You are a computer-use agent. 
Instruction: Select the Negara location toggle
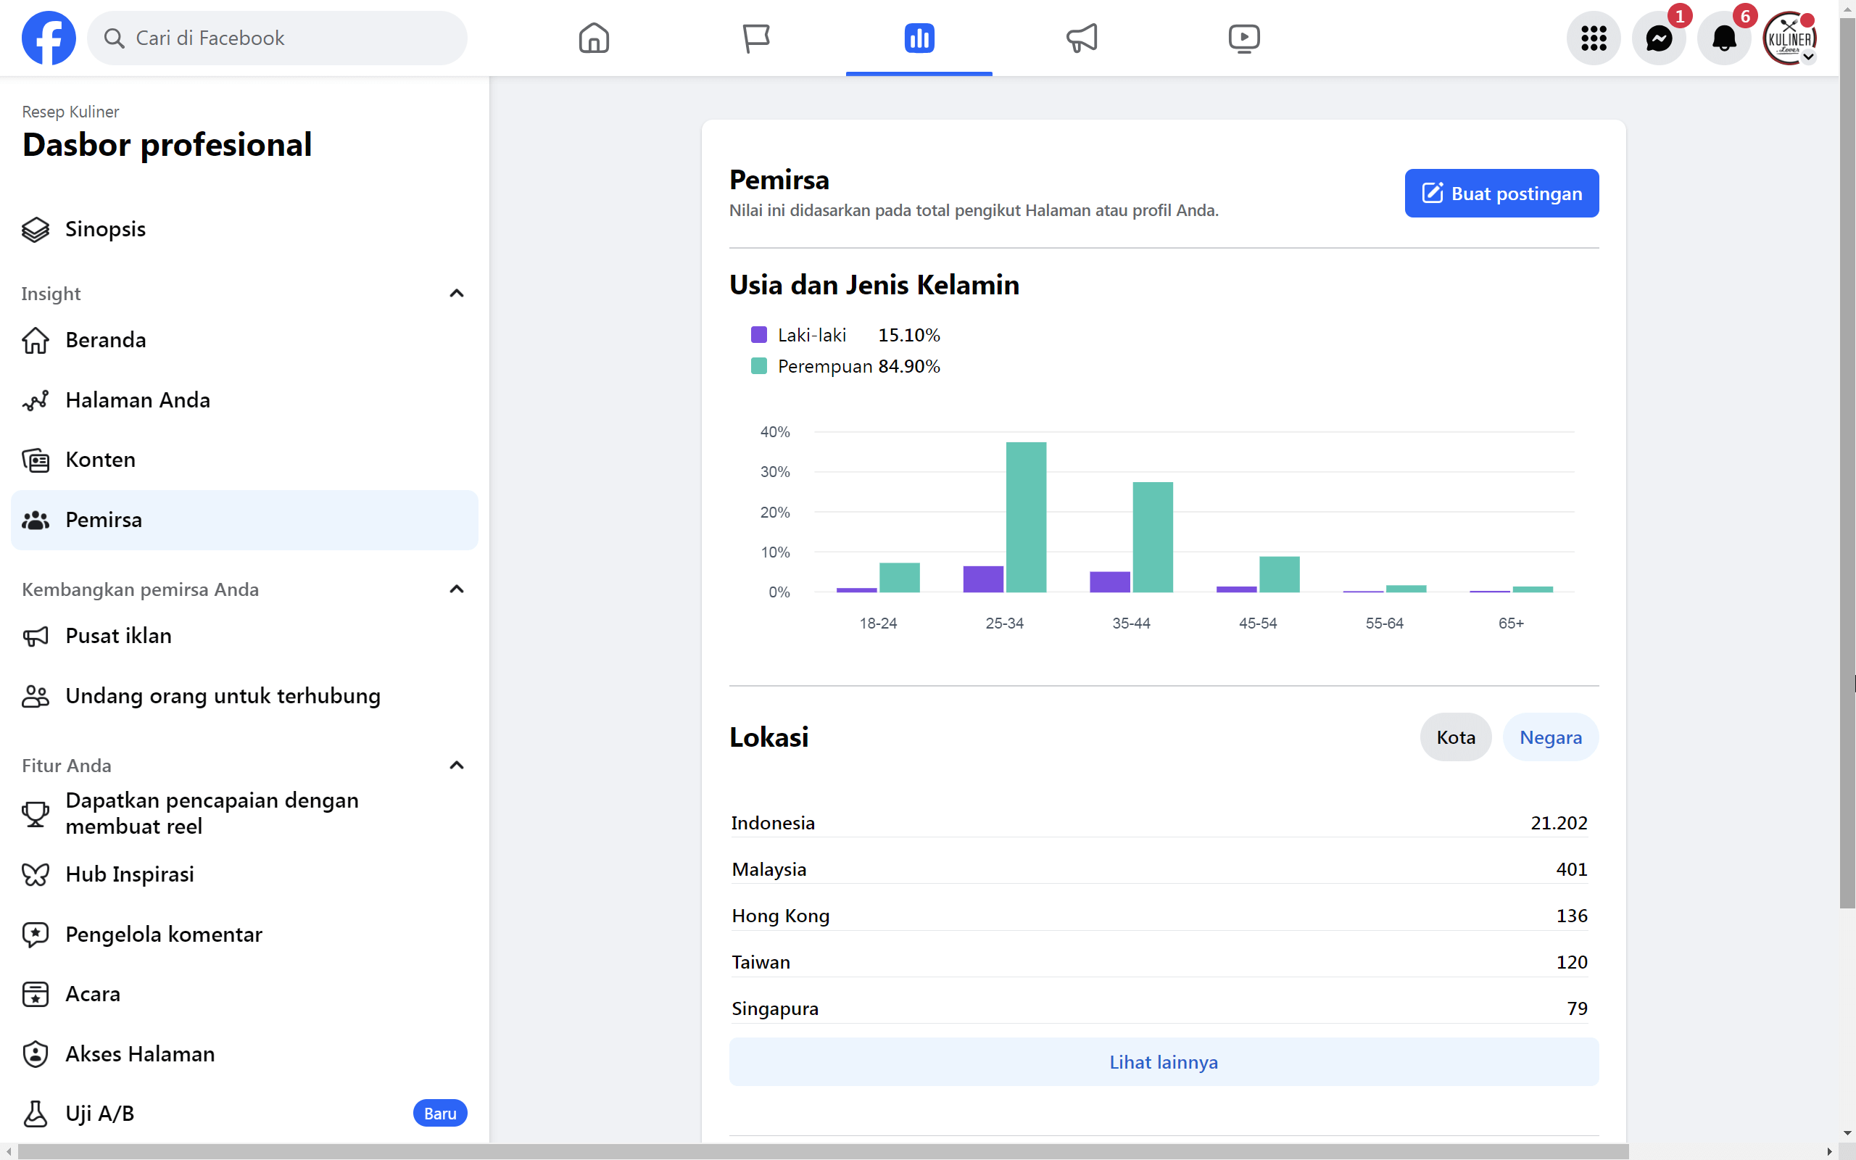pyautogui.click(x=1550, y=737)
